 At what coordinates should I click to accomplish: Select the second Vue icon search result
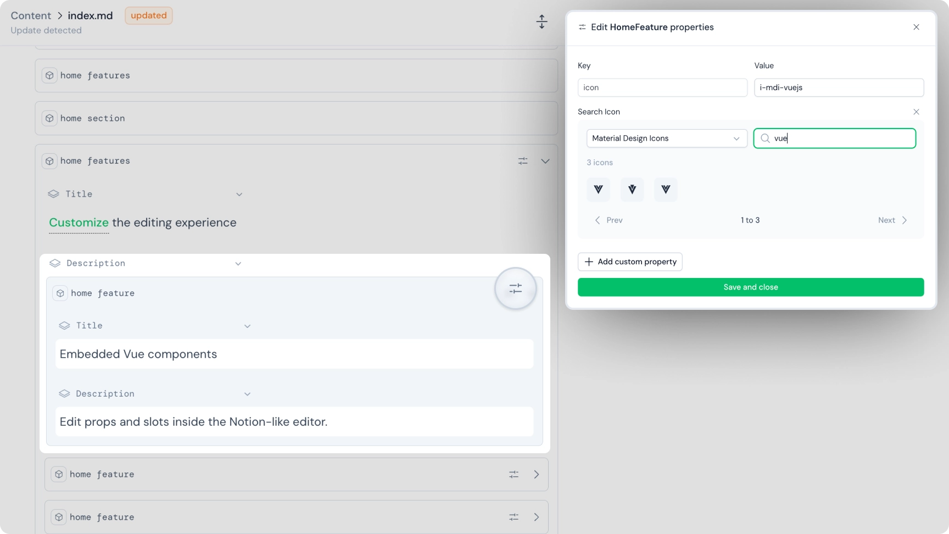(632, 189)
